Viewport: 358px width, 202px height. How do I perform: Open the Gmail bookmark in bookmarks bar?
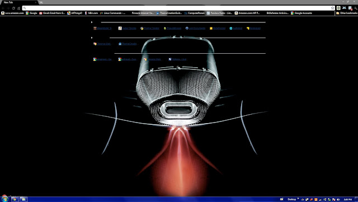52,13
